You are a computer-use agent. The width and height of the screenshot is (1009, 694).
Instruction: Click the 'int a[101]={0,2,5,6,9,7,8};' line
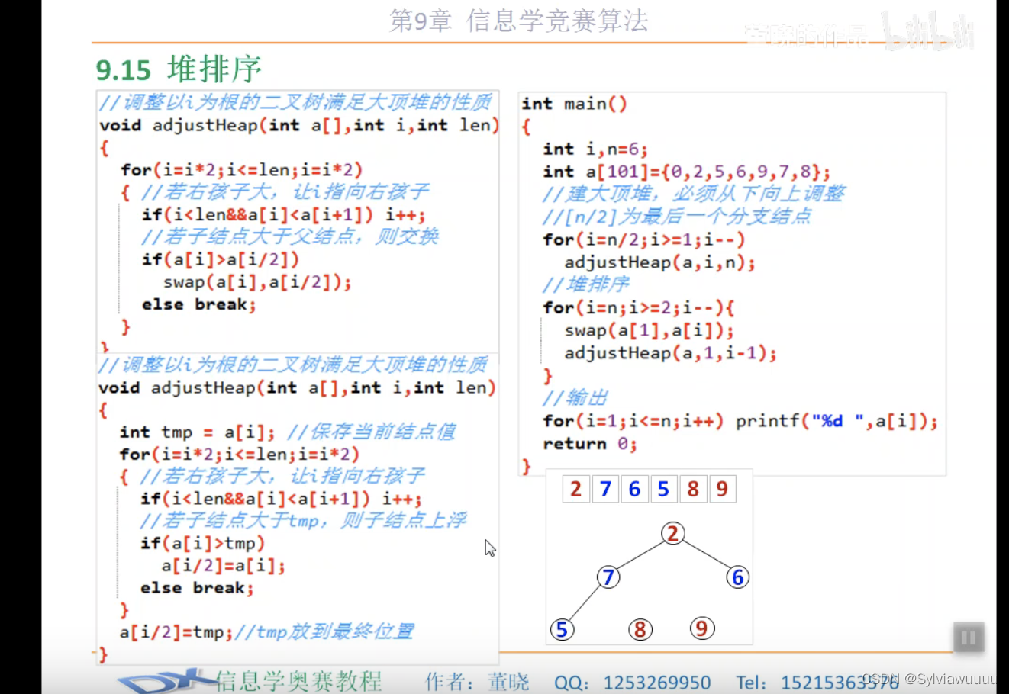point(686,172)
